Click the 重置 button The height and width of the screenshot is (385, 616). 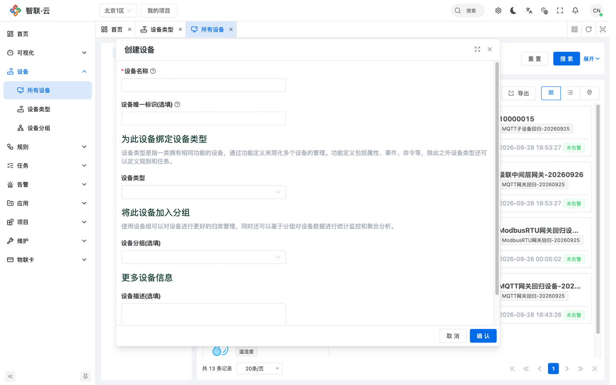click(535, 59)
